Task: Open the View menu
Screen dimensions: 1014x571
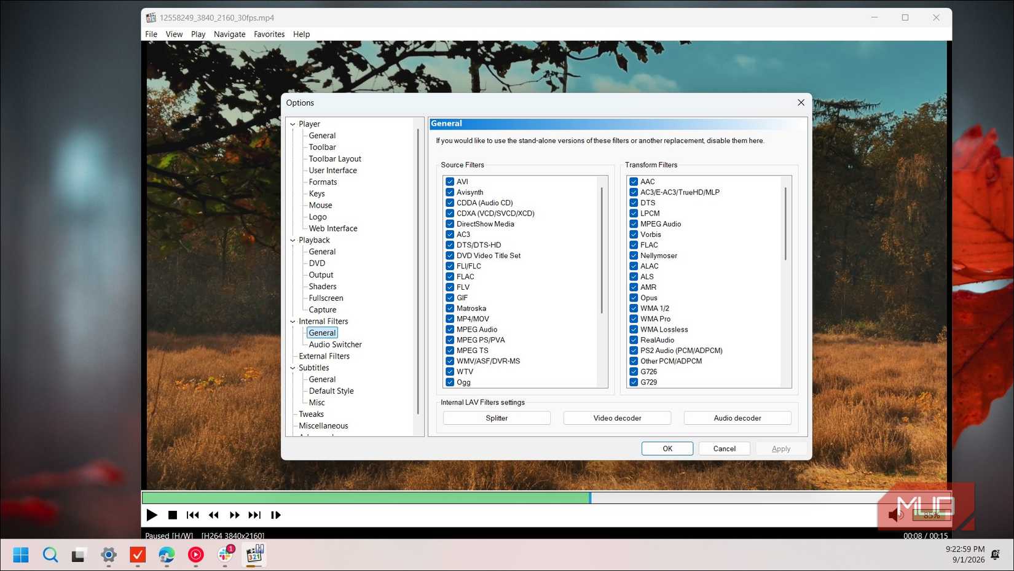Action: 174,34
